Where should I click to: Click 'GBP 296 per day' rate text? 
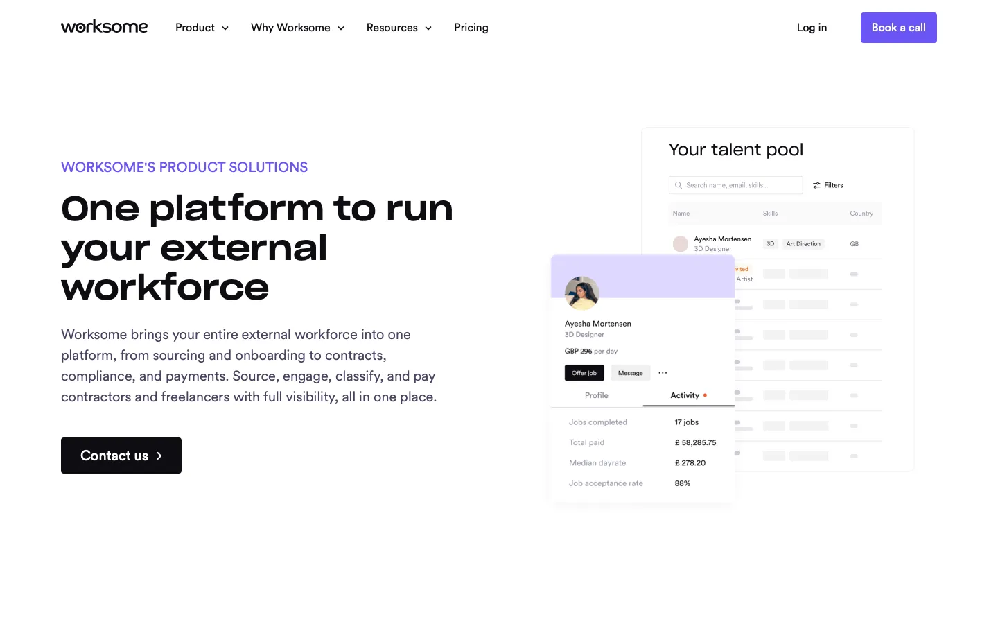(591, 352)
